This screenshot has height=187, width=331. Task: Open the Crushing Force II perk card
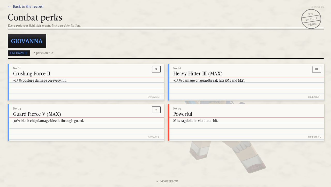tap(86, 82)
